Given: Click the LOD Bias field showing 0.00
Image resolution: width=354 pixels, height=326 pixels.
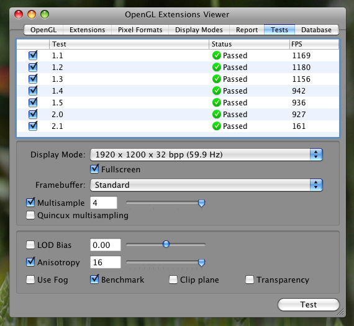Looking at the screenshot, I should tap(106, 245).
